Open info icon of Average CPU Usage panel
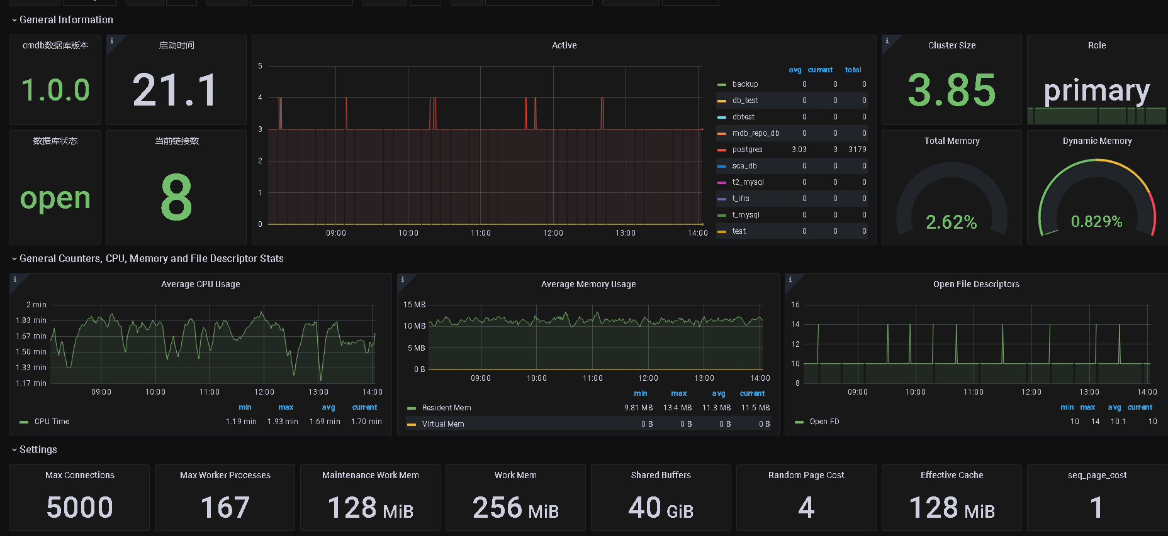The image size is (1168, 536). coord(15,280)
